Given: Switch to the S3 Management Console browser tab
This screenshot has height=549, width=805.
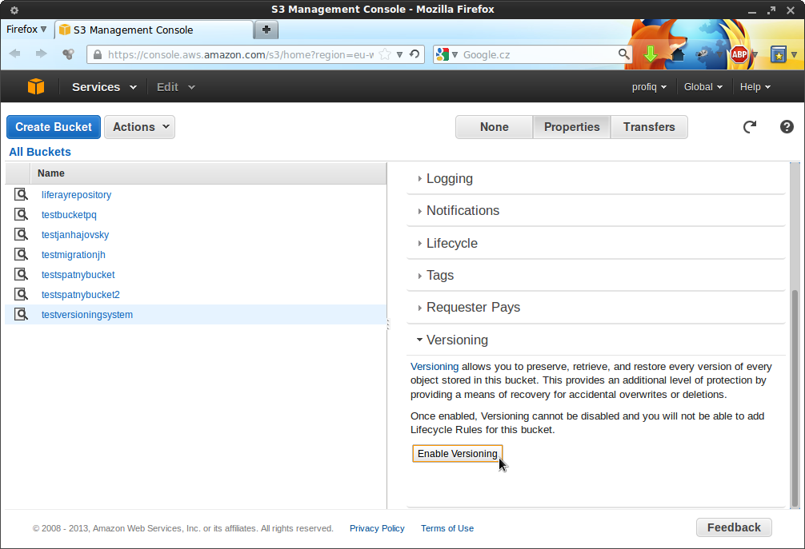Looking at the screenshot, I should tap(154, 30).
